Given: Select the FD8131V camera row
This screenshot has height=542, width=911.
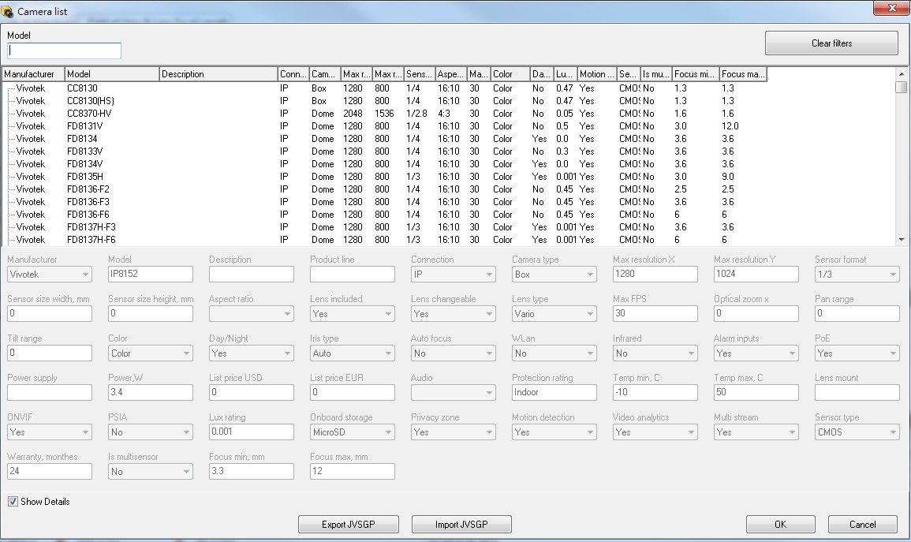Looking at the screenshot, I should pyautogui.click(x=84, y=126).
